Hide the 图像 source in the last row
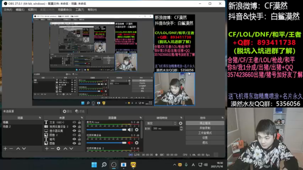 coord(74,144)
